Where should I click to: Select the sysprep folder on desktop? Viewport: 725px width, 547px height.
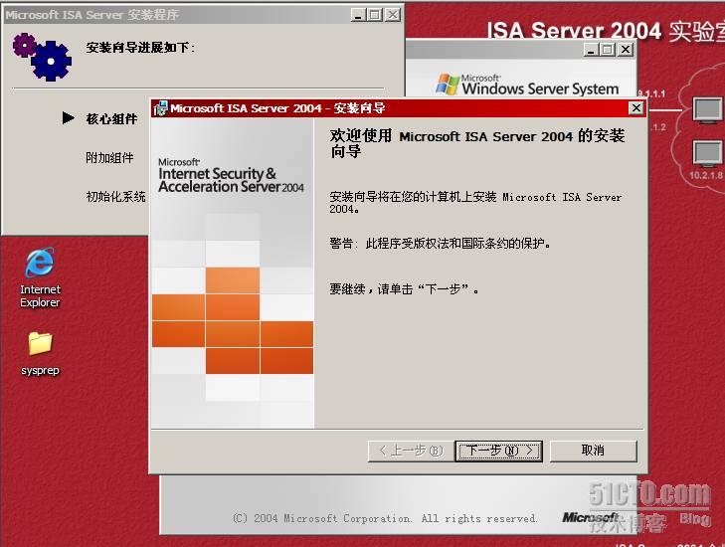[40, 354]
